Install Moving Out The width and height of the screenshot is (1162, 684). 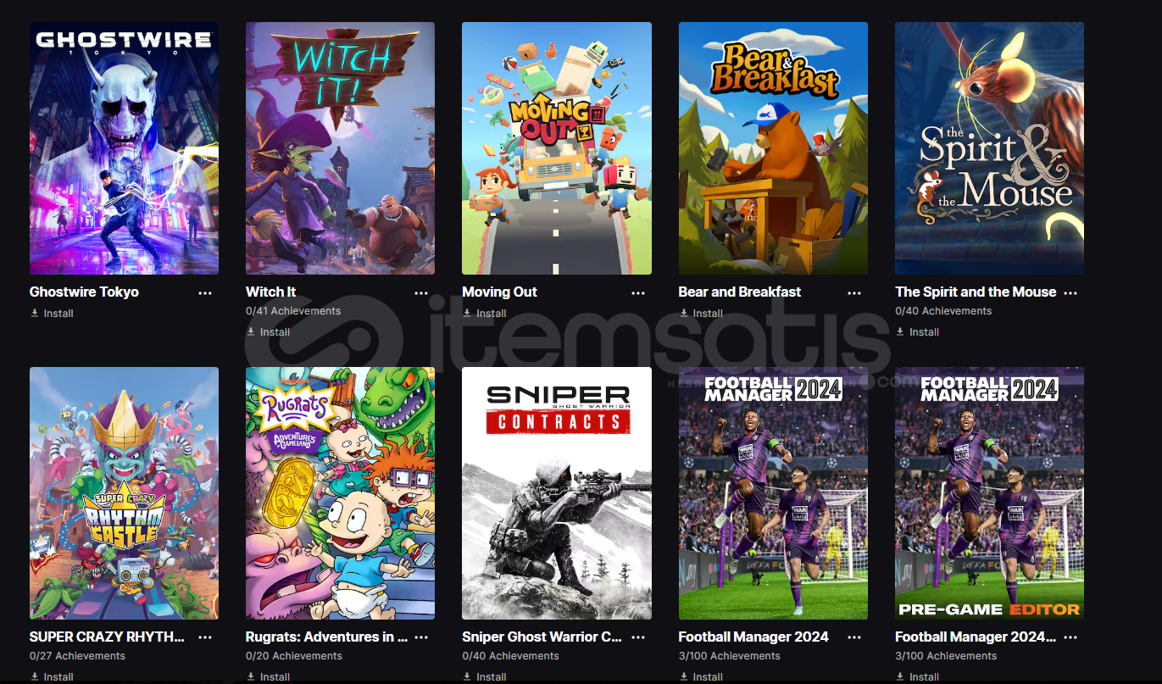tap(484, 314)
